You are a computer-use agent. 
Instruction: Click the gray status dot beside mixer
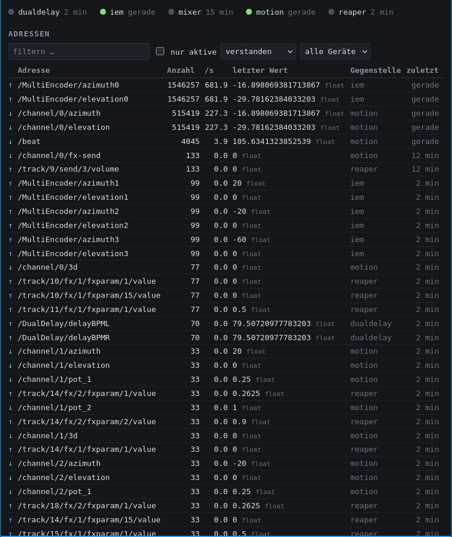pos(171,12)
